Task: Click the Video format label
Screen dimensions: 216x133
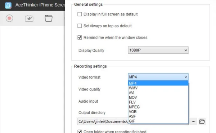Action: tap(89, 77)
